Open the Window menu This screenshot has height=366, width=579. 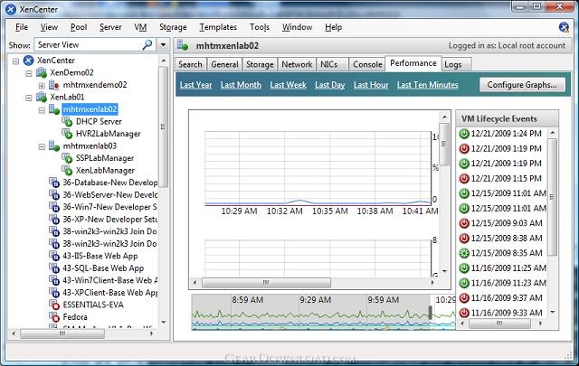(298, 27)
